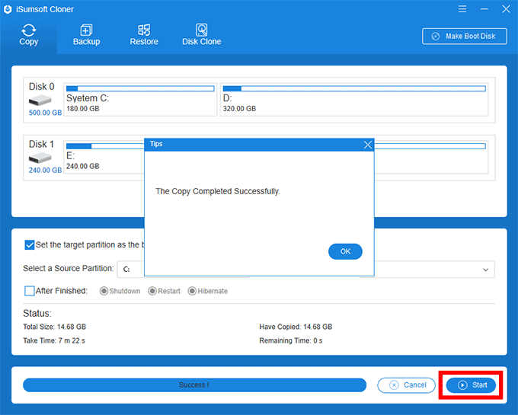Click Remaining Time: 0 s text
This screenshot has height=415, width=518.
[291, 340]
